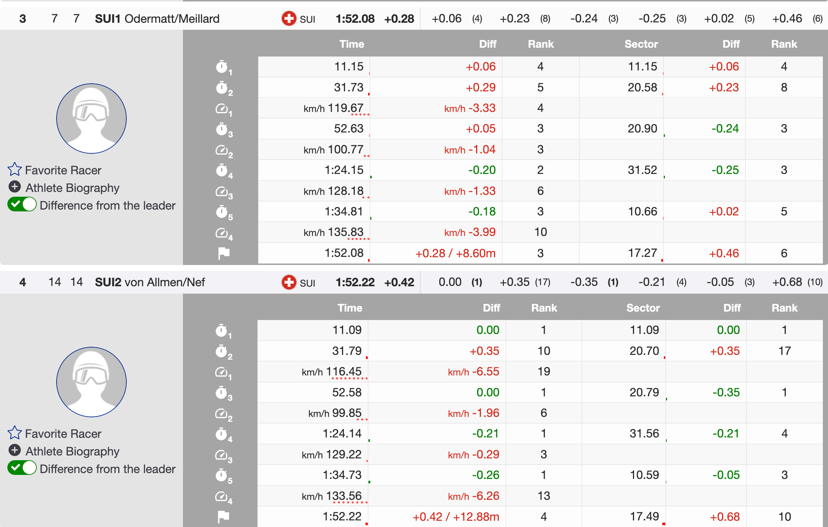This screenshot has height=527, width=828.
Task: Click the finish flag icon in SUI2 table
Action: [x=223, y=516]
